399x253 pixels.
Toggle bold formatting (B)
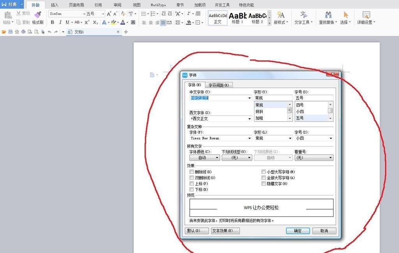coord(53,22)
